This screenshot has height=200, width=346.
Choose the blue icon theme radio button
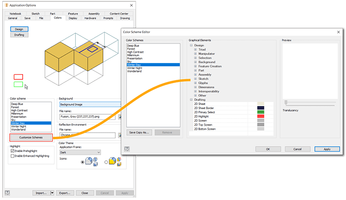pos(83,162)
